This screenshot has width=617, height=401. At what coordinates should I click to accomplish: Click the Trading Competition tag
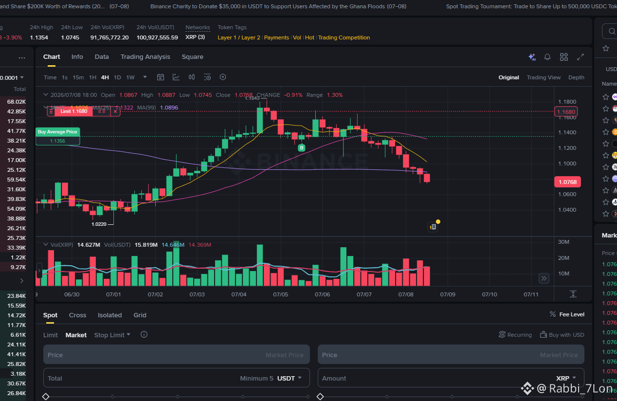pyautogui.click(x=344, y=37)
